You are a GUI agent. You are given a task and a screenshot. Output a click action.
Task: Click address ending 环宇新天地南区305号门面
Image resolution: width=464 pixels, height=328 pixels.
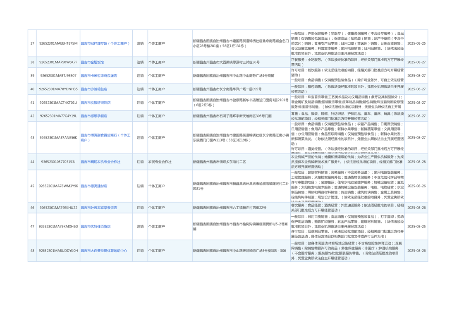[232, 116]
